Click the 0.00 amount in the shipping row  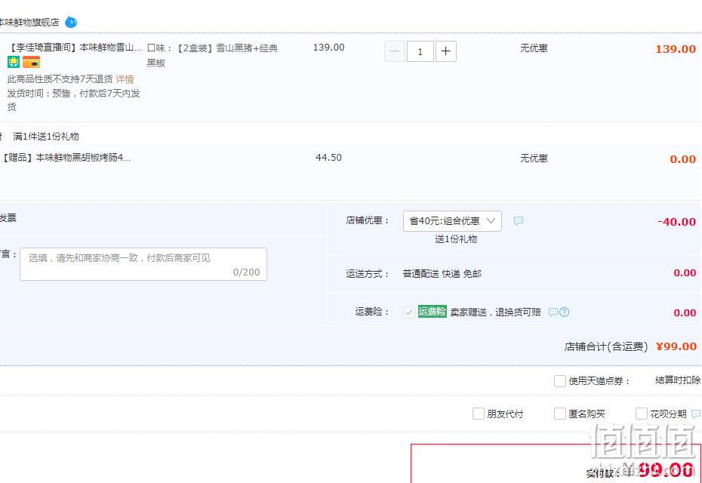click(x=685, y=273)
